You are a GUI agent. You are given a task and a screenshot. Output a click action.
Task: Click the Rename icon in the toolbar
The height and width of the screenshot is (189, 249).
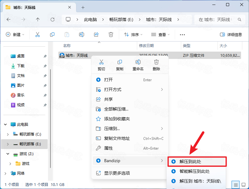(x=82, y=35)
